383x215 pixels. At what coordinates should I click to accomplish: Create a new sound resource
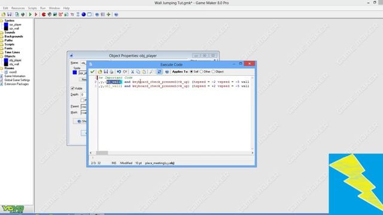click(50, 14)
